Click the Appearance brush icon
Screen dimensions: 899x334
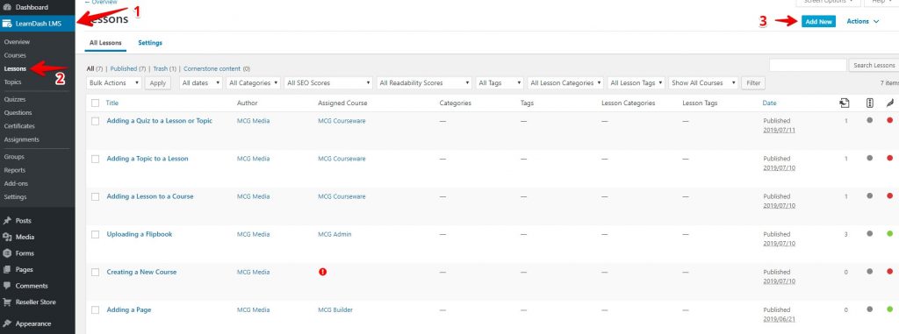pos(7,323)
